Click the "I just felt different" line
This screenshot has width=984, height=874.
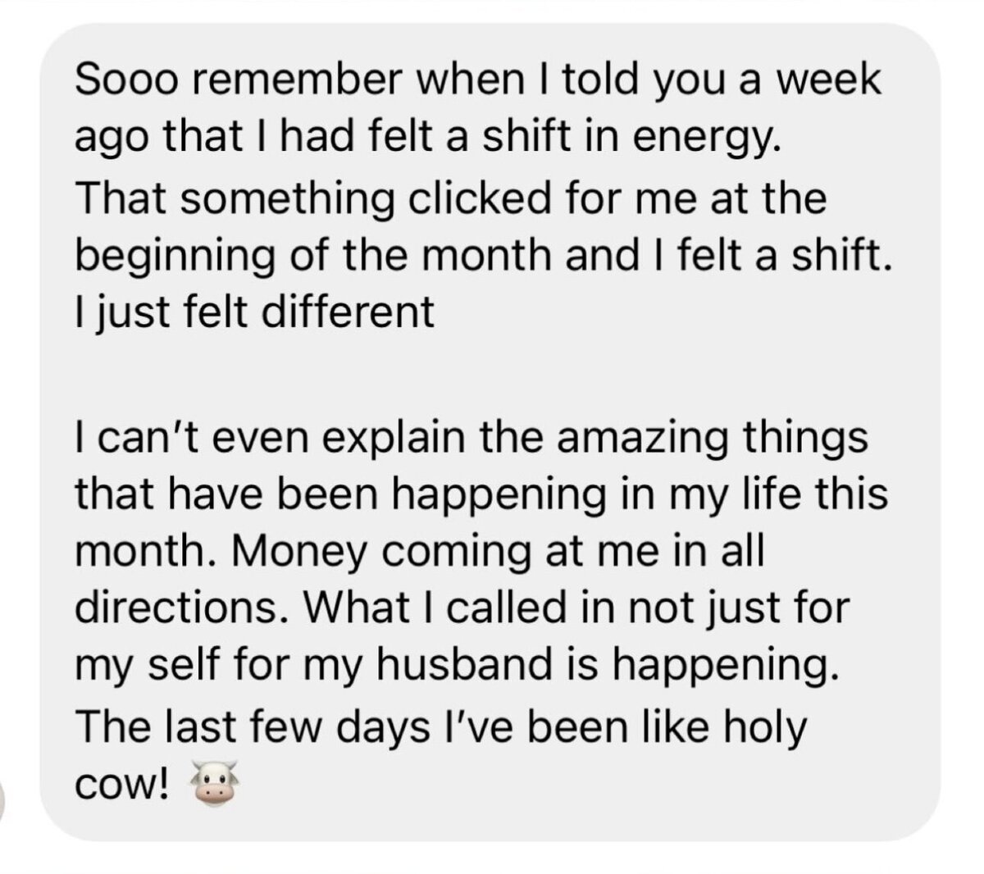point(254,312)
